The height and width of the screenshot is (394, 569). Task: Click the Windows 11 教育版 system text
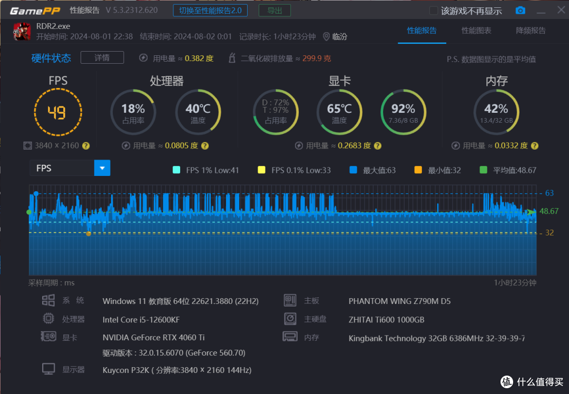(181, 301)
